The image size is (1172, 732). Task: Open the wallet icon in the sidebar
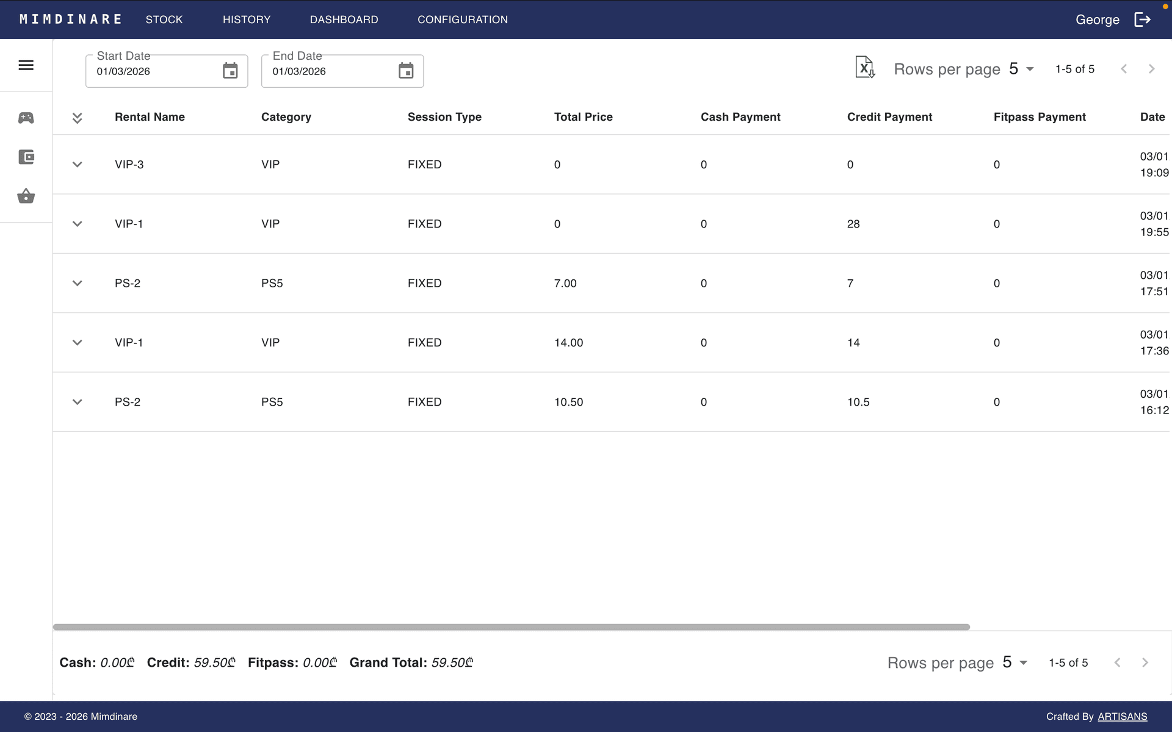click(x=26, y=157)
